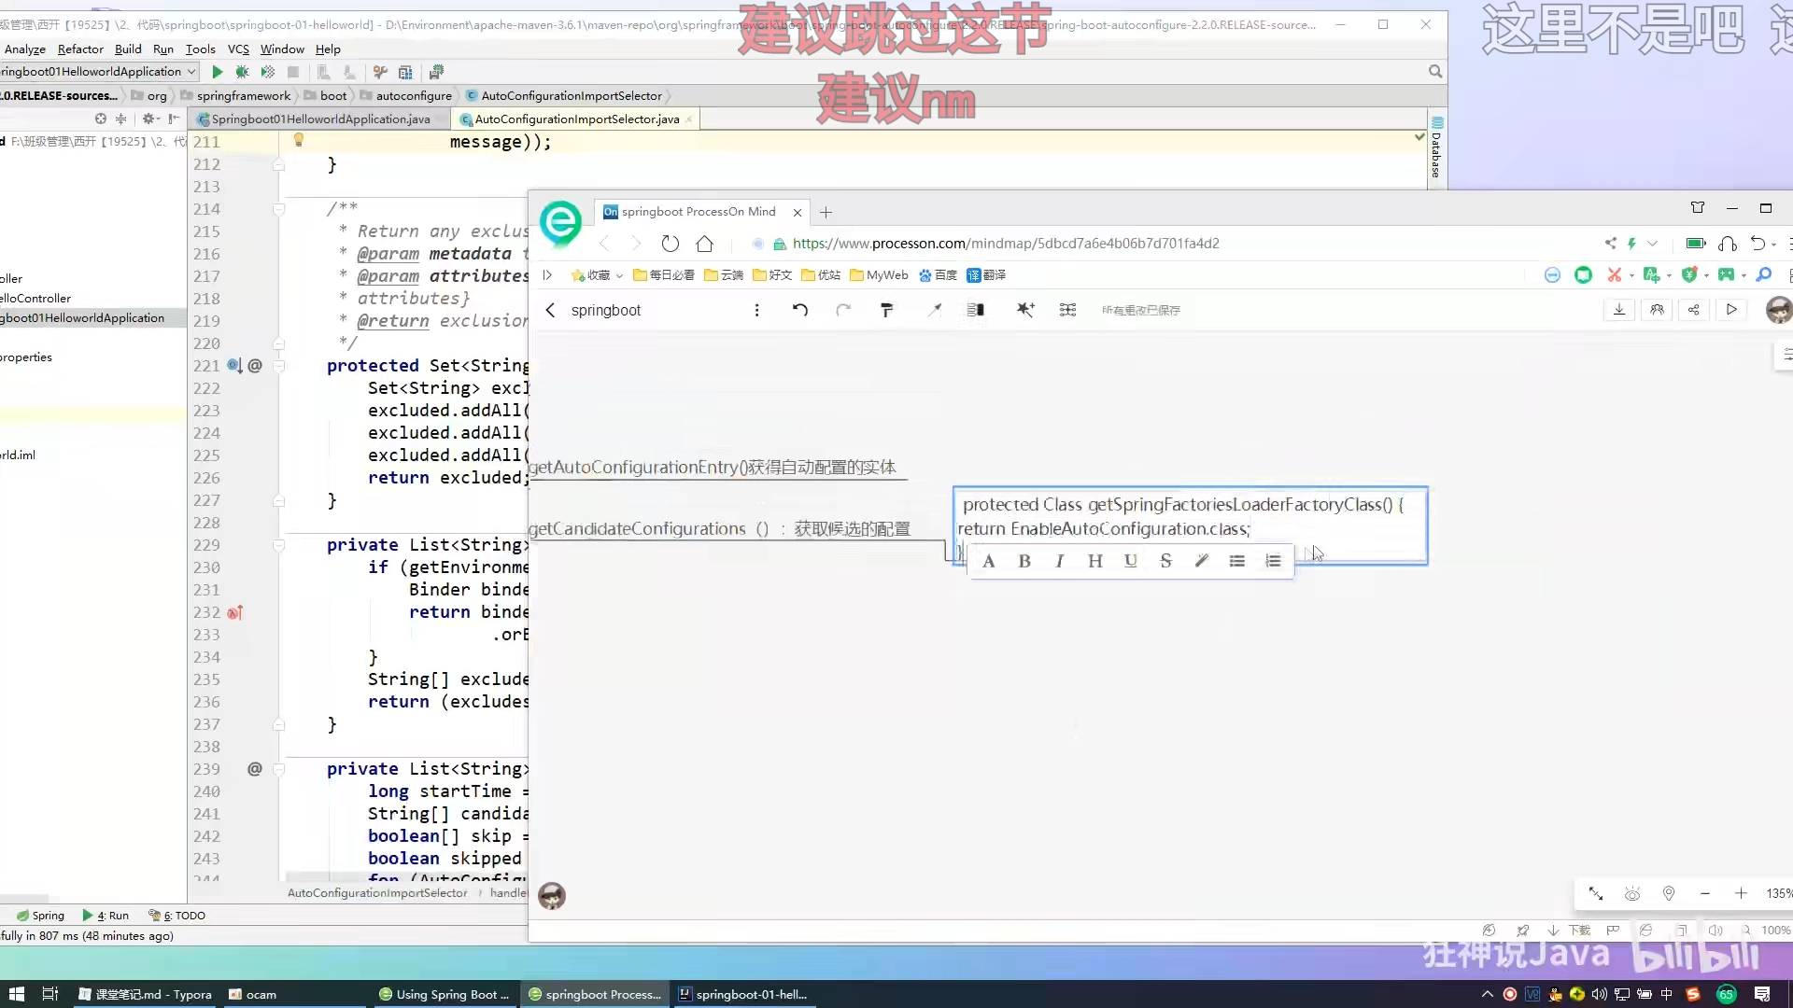The height and width of the screenshot is (1008, 1793).
Task: Go back to ProcessOn file list
Action: [550, 310]
